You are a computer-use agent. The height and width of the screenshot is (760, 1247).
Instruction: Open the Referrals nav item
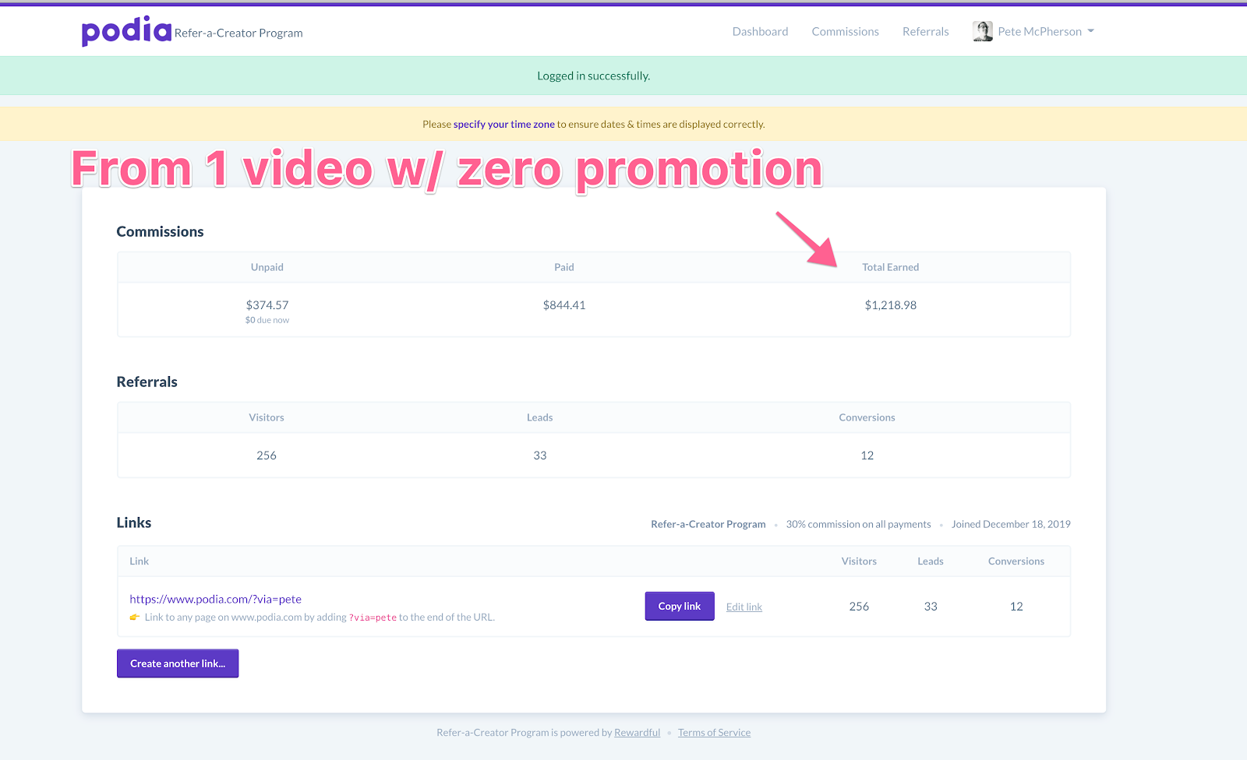coord(925,31)
